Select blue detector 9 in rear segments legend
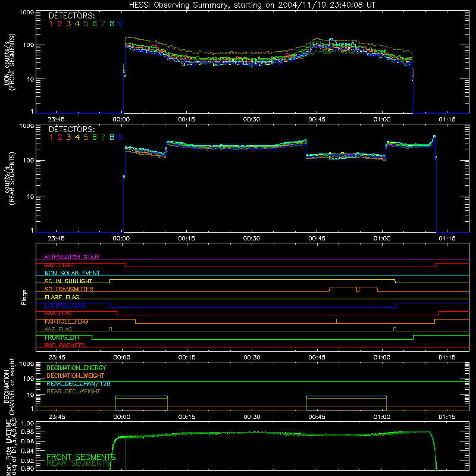This screenshot has height=476, width=476. (x=121, y=137)
